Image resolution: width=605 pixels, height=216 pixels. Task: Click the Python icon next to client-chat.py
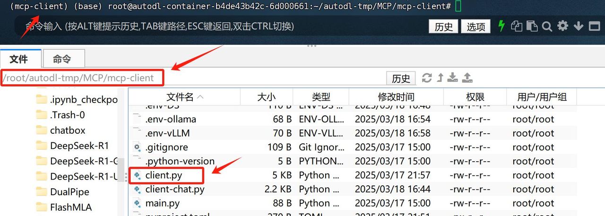pos(138,190)
